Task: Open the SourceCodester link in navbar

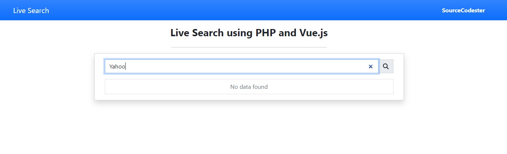Action: click(x=463, y=11)
